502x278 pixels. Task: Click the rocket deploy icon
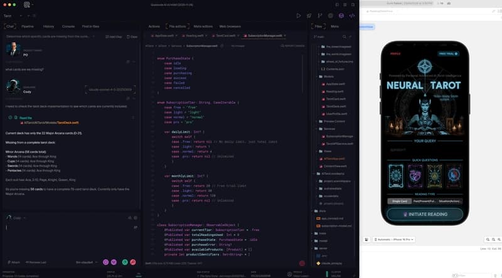point(309,15)
